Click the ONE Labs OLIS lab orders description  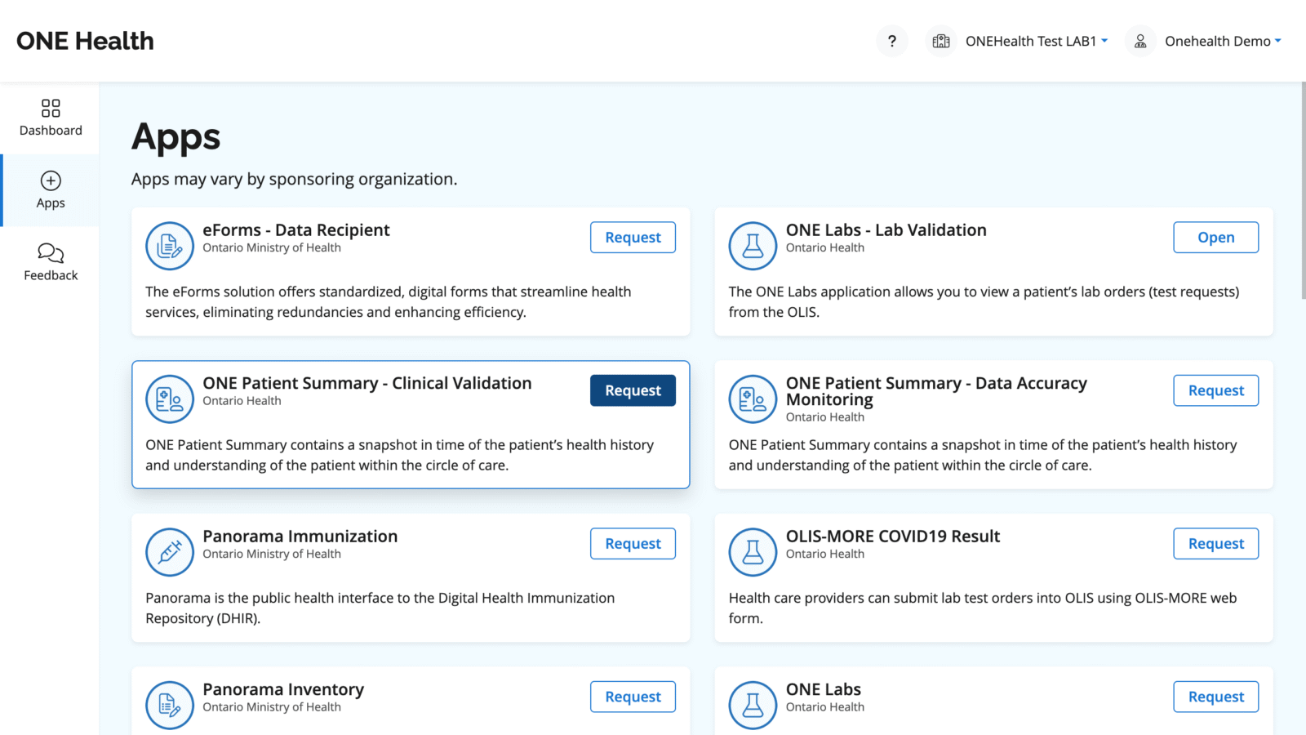click(984, 301)
